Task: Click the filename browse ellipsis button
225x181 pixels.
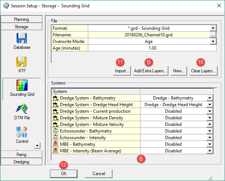Action: (x=213, y=35)
